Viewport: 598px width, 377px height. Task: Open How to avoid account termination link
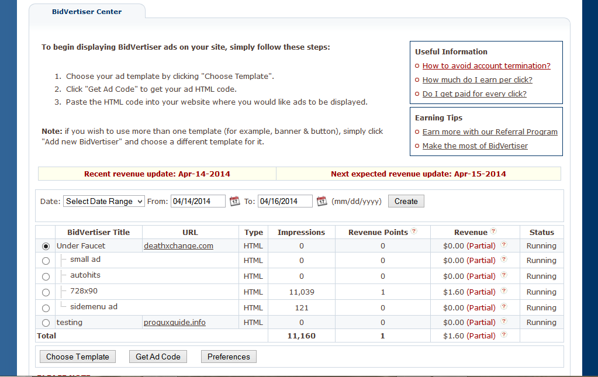(486, 66)
